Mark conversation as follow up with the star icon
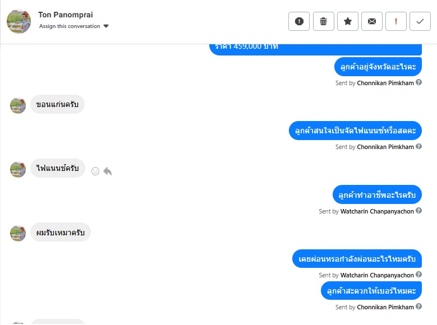 click(x=348, y=21)
